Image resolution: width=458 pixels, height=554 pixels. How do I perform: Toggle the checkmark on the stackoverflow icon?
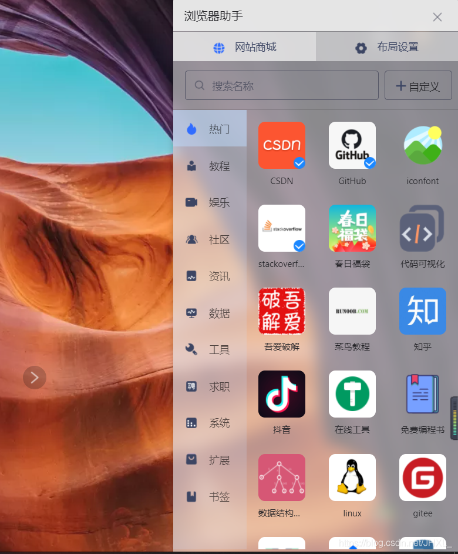(299, 246)
